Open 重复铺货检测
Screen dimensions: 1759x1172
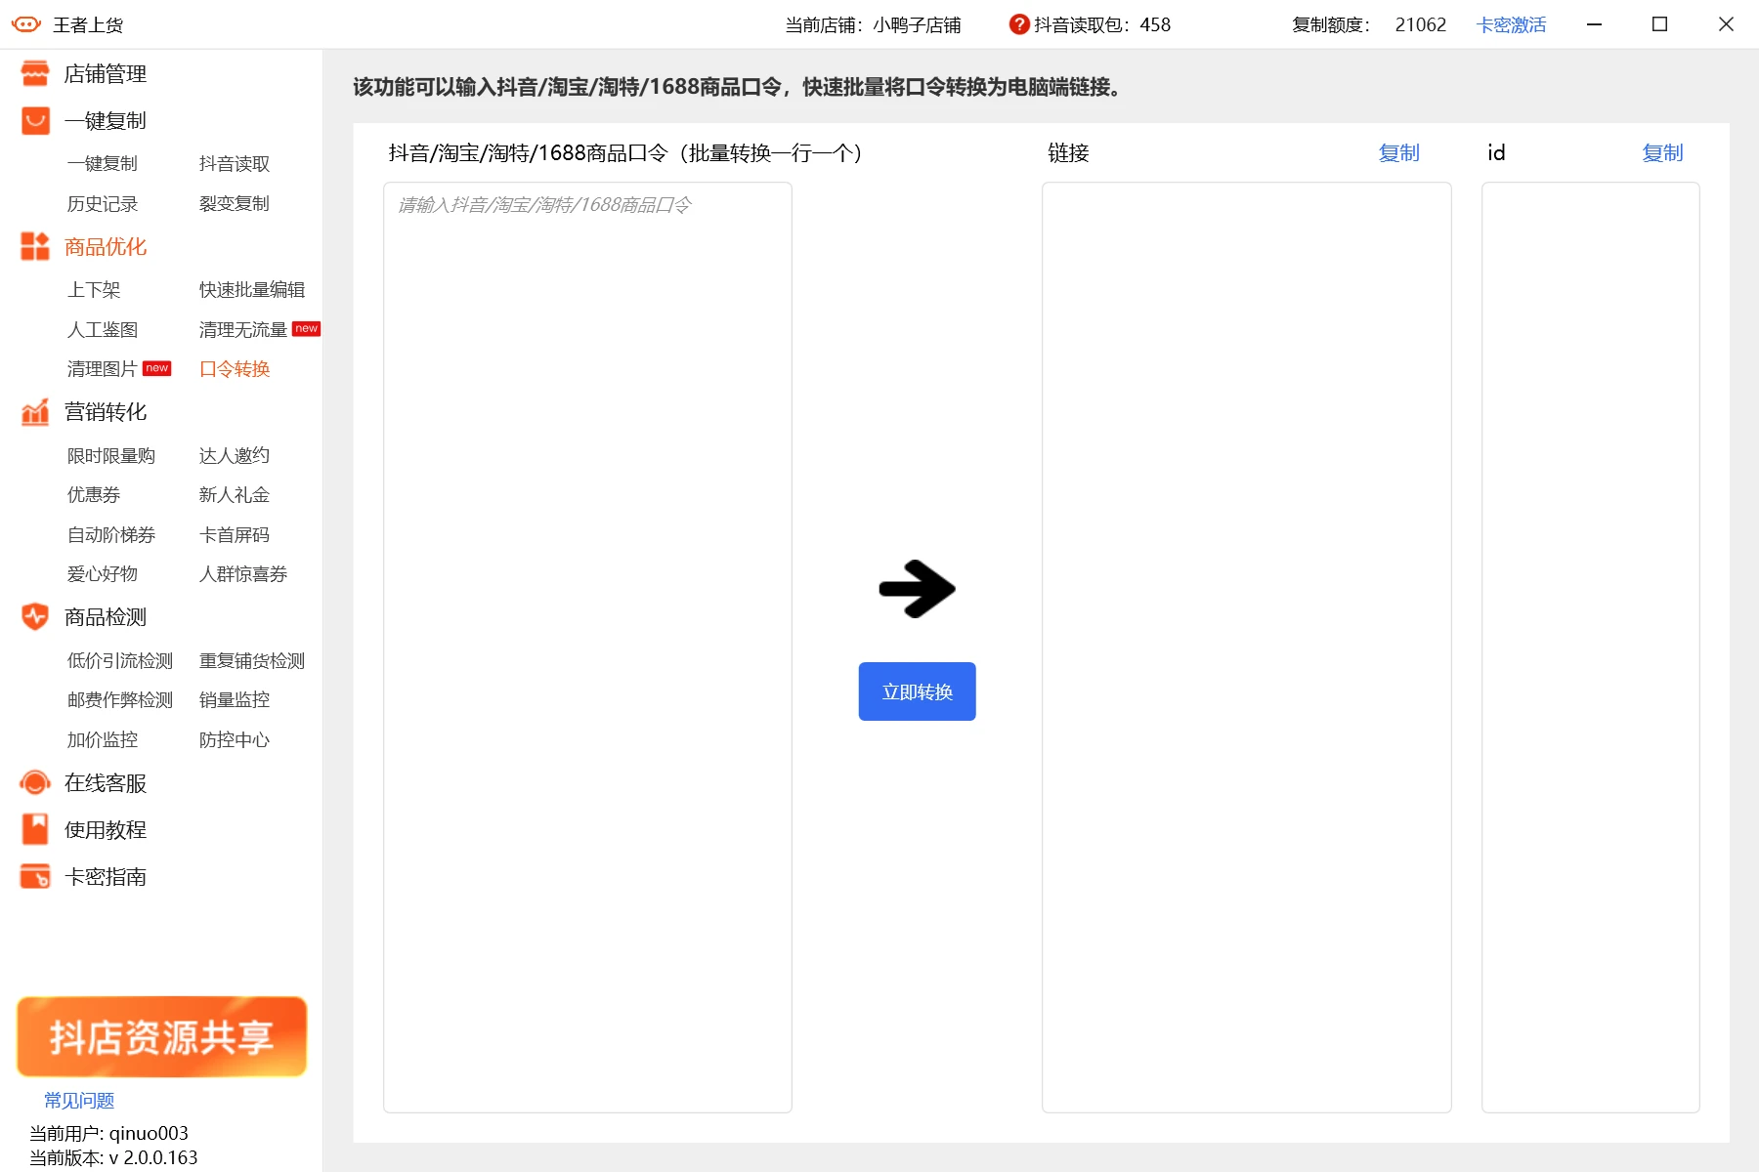tap(252, 661)
